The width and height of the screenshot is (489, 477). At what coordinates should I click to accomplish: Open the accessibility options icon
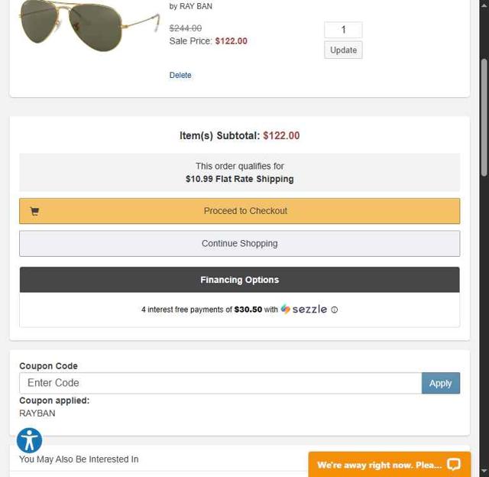point(29,440)
